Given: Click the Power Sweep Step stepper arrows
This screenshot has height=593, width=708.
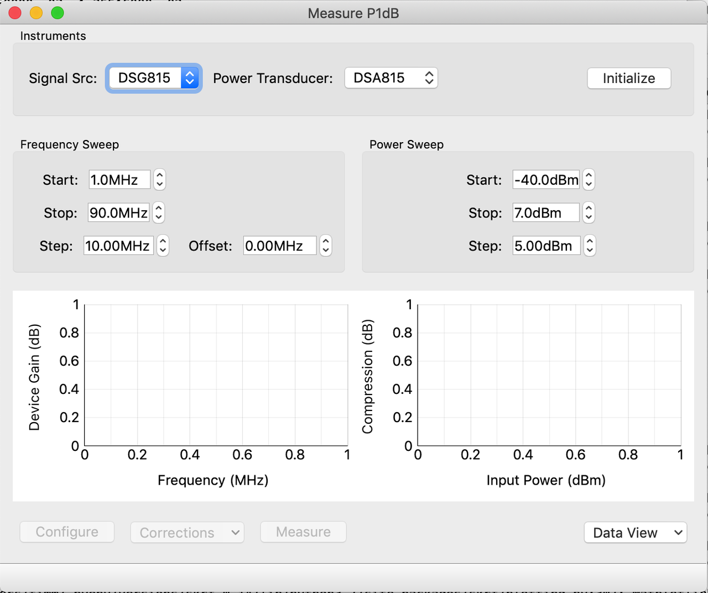Looking at the screenshot, I should click(x=590, y=246).
